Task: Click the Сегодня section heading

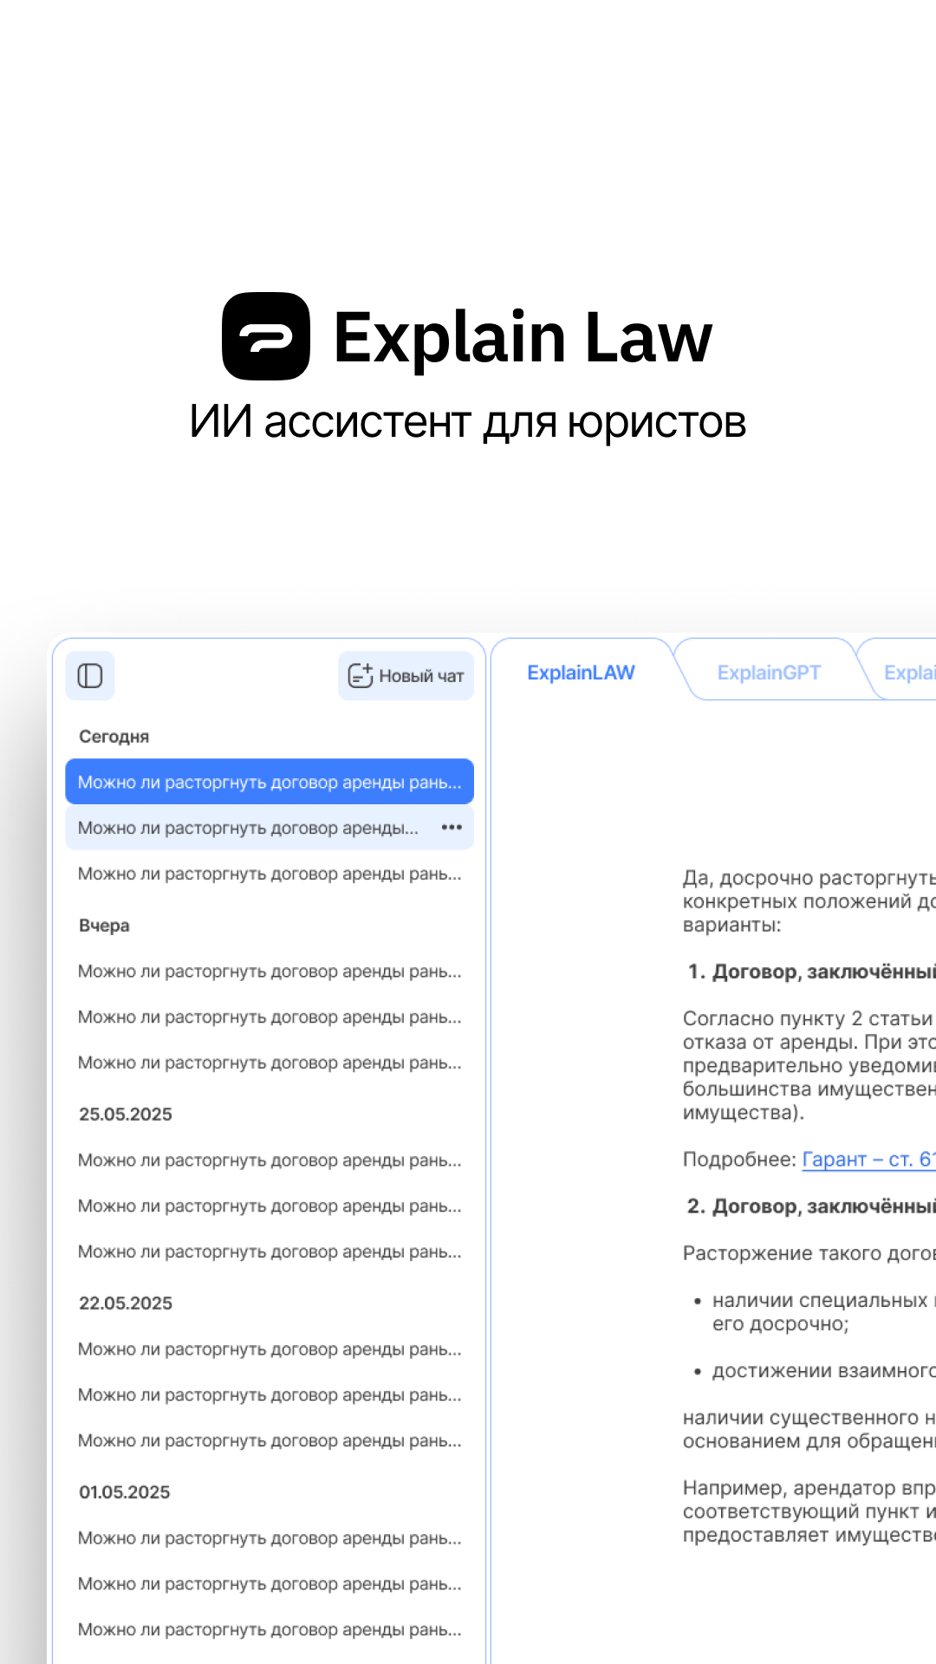Action: pyautogui.click(x=114, y=737)
